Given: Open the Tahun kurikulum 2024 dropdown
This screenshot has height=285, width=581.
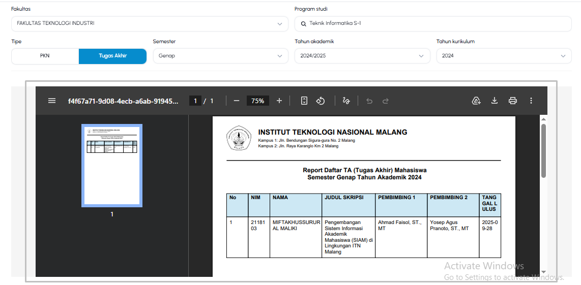Looking at the screenshot, I should (x=504, y=56).
